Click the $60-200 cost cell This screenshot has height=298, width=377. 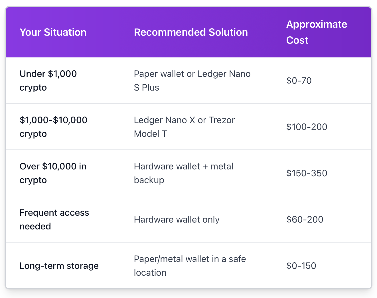[305, 219]
